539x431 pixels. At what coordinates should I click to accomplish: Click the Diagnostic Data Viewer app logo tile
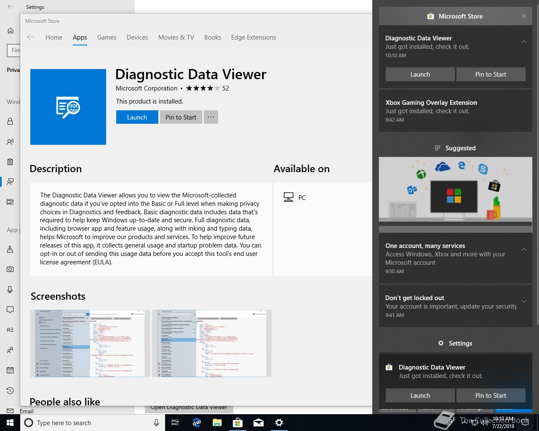coord(68,107)
